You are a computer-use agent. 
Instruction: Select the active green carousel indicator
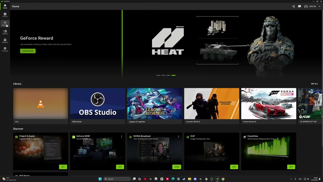point(173,75)
